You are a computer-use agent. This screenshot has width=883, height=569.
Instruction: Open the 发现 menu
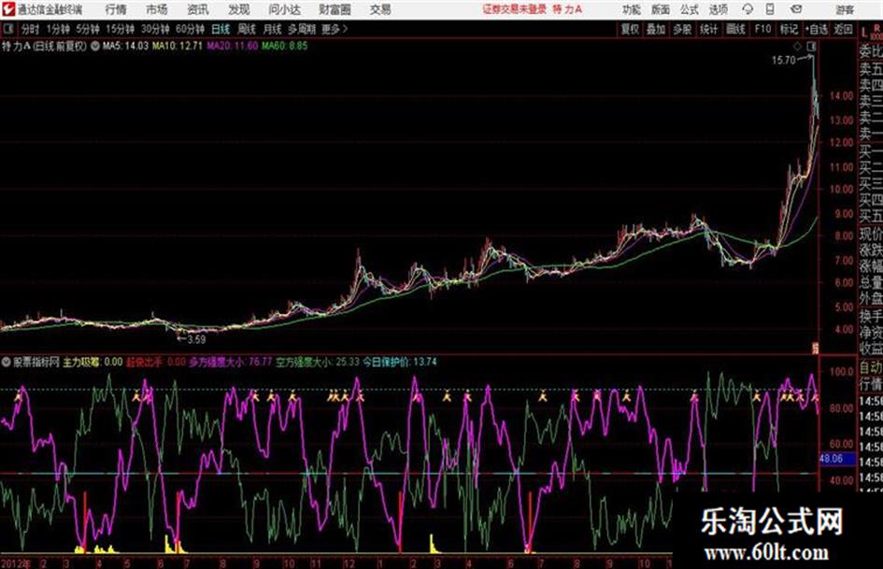238,9
